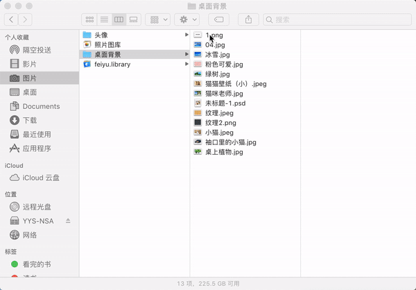Screen dimensions: 416x290
Task: Click the 标签 sidebar header
Action: click(10, 251)
